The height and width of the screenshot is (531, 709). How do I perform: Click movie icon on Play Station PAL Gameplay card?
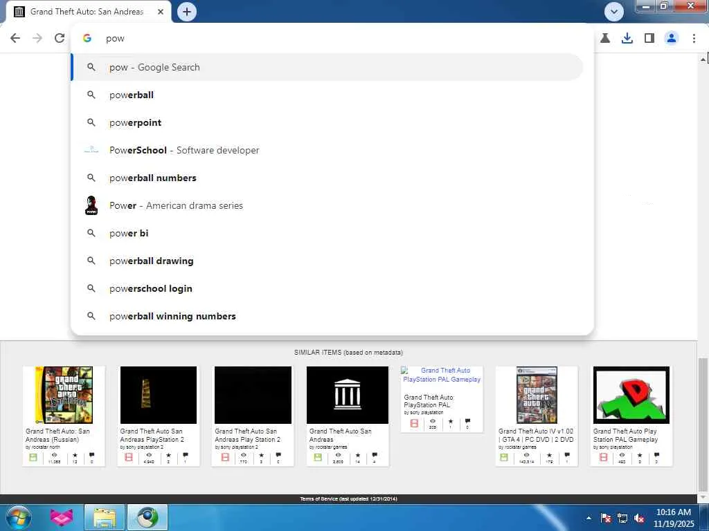pyautogui.click(x=603, y=458)
